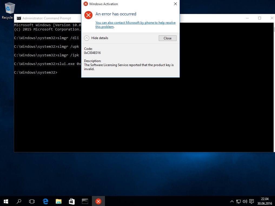Image resolution: width=275 pixels, height=206 pixels.
Task: Click the 'slmgr /dli' command line
Action: pos(46,38)
